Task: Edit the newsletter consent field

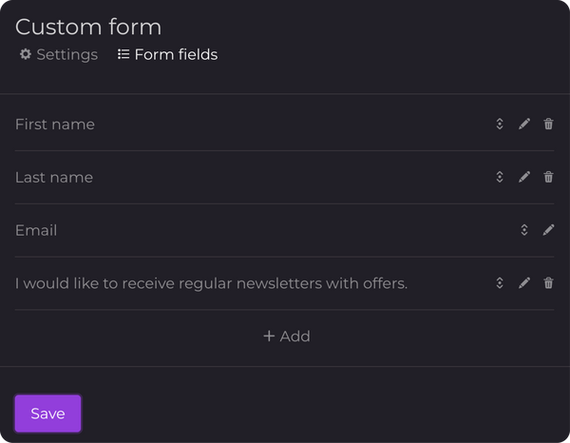Action: [x=524, y=283]
